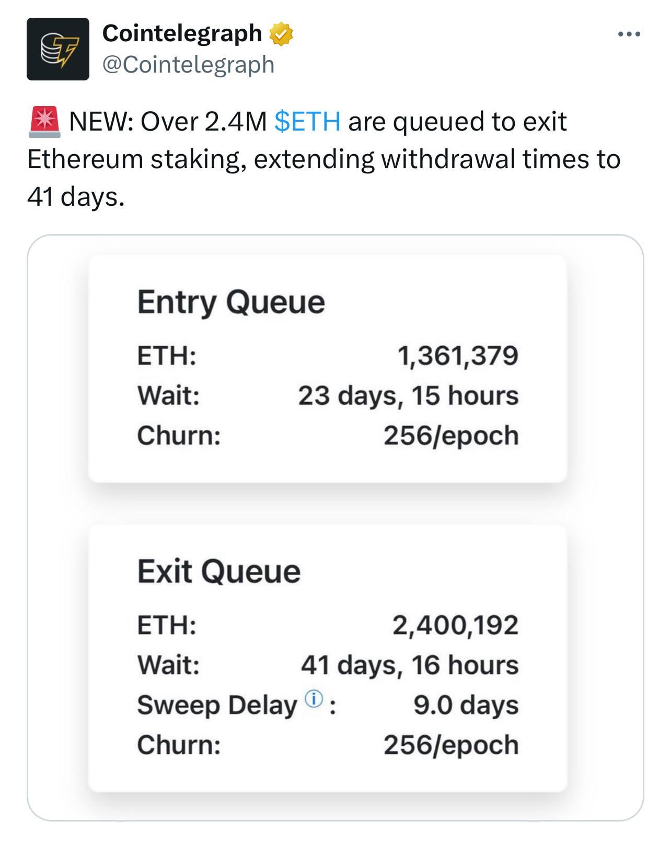
Task: Click the Exit Queue 256/epoch churn value
Action: tap(451, 745)
